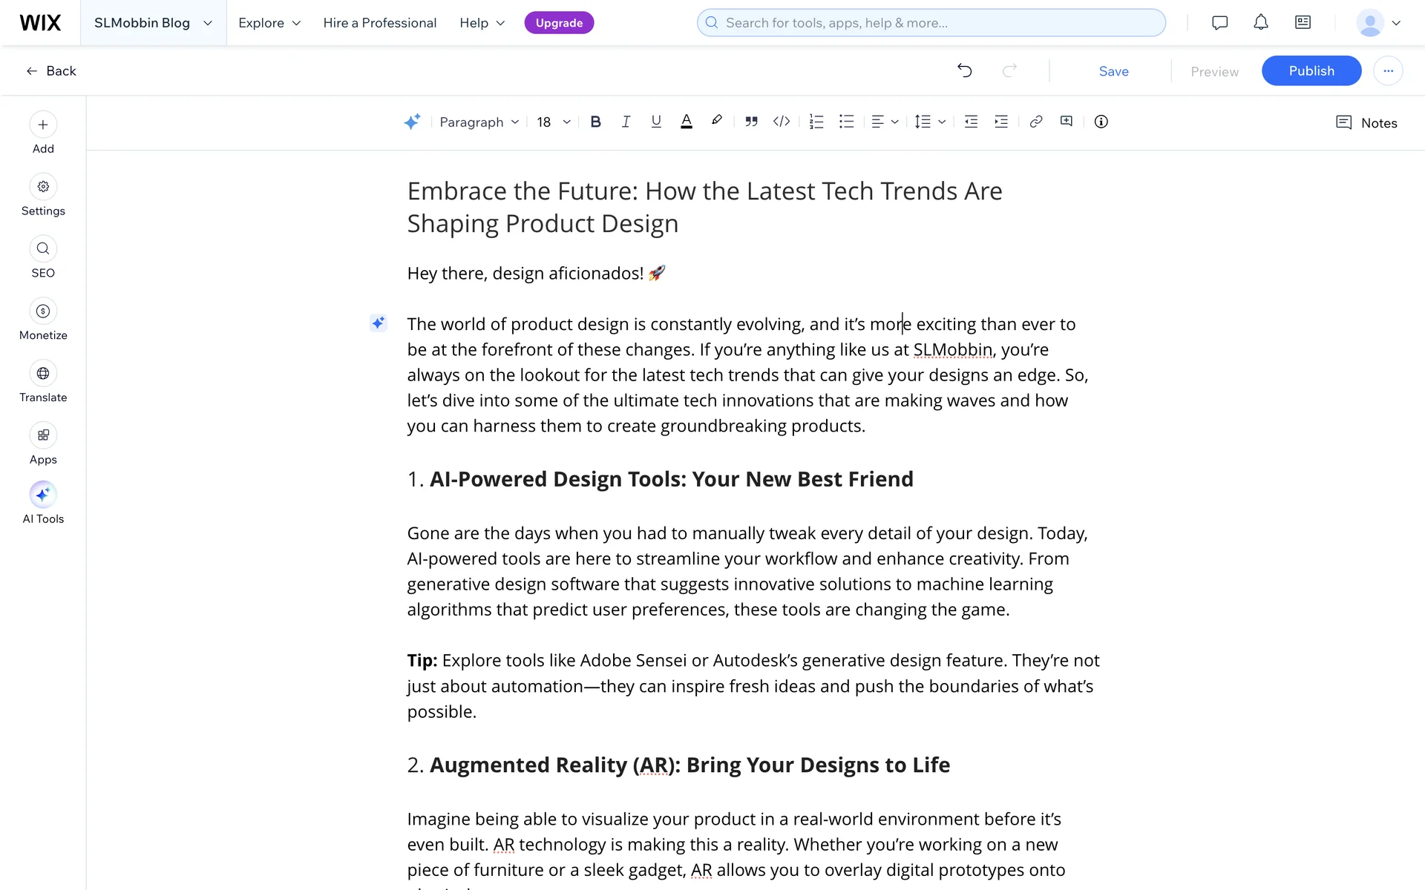
Task: Toggle underline formatting
Action: click(x=656, y=122)
